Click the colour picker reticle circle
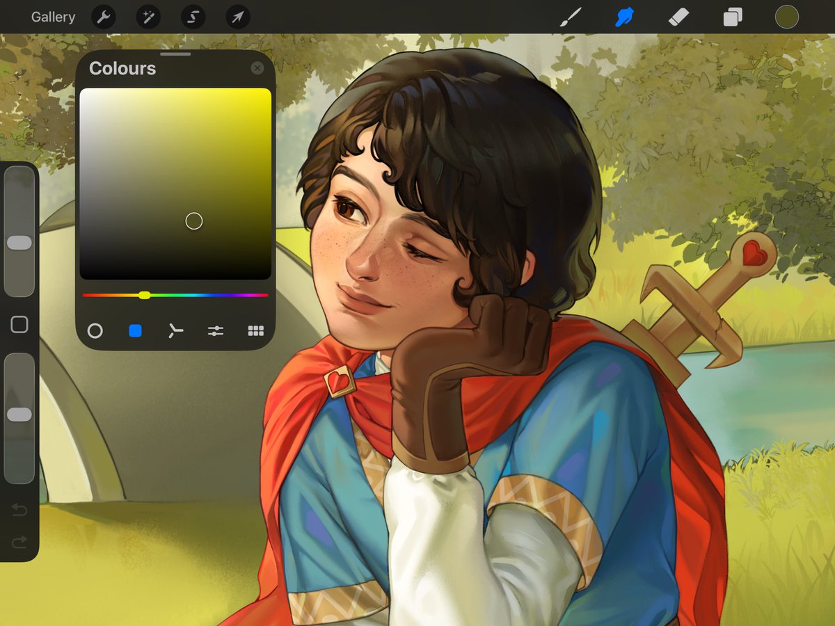The width and height of the screenshot is (835, 626). 194,221
